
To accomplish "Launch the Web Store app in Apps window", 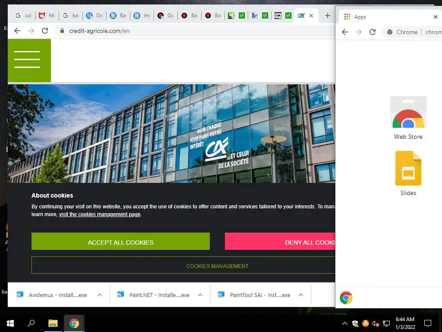I will tap(408, 118).
